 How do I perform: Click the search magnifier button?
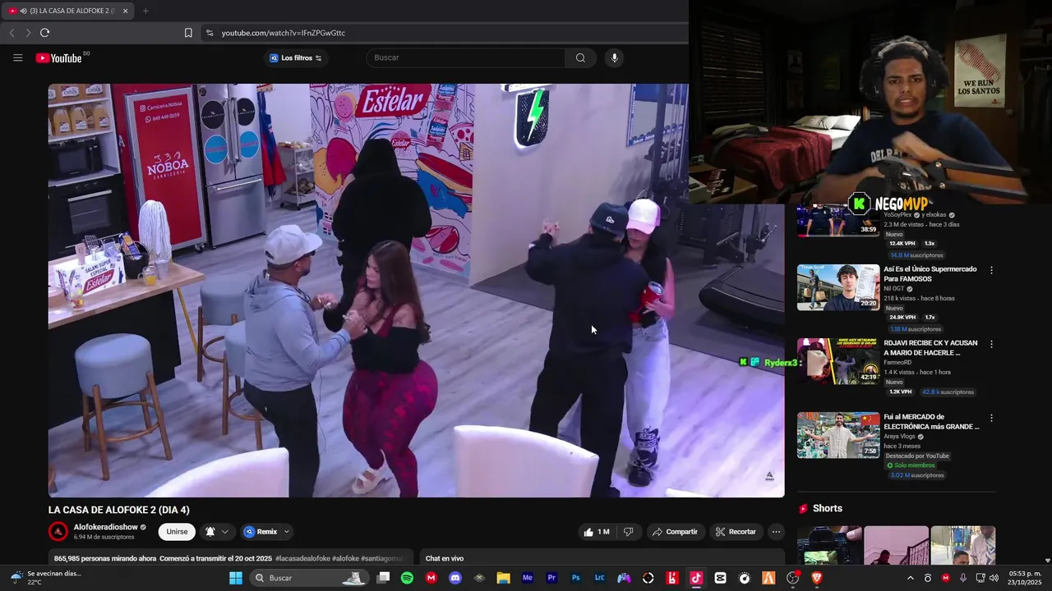[x=580, y=57]
